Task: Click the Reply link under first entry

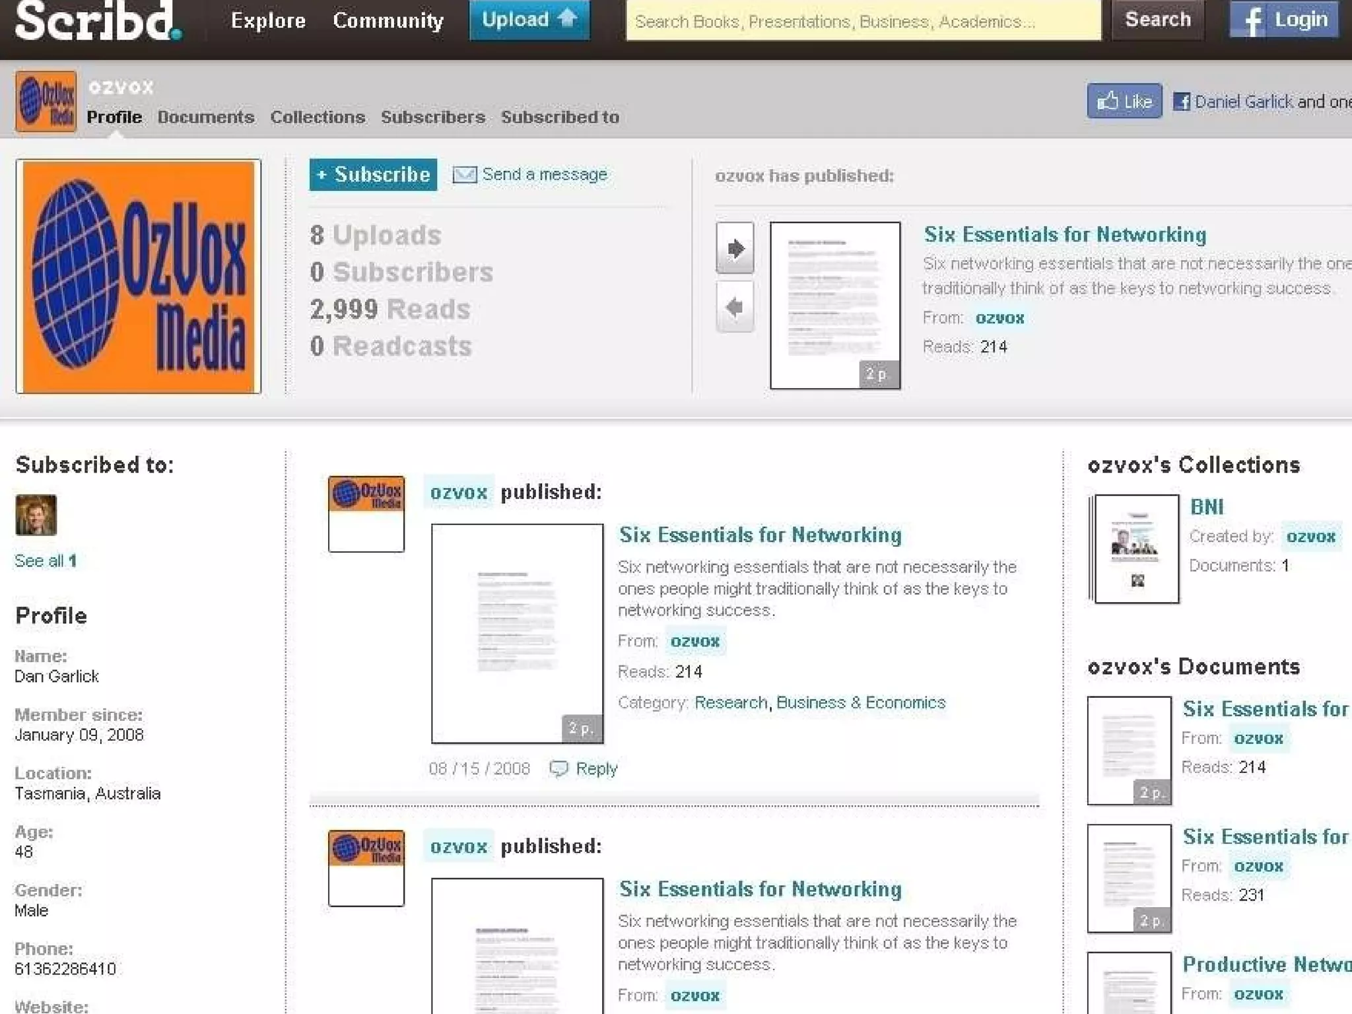Action: (597, 768)
